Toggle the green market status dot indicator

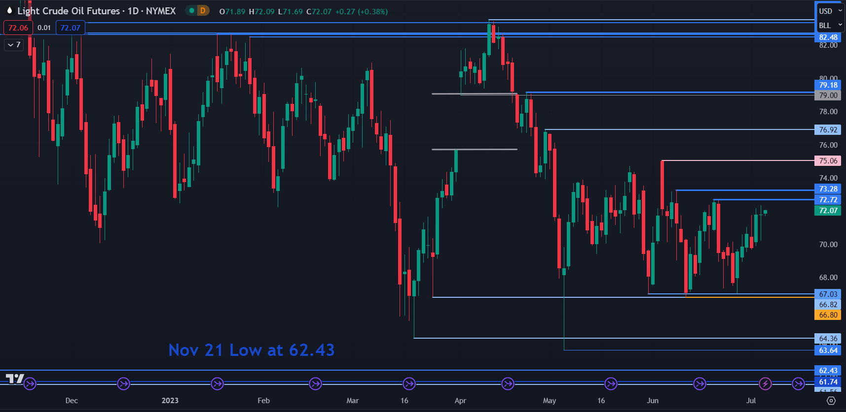click(x=191, y=10)
